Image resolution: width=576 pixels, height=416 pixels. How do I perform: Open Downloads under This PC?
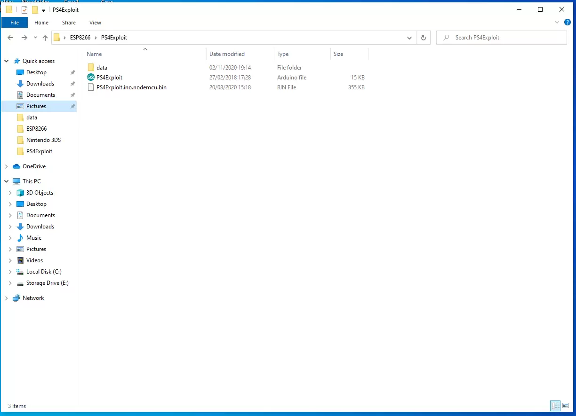tap(40, 227)
